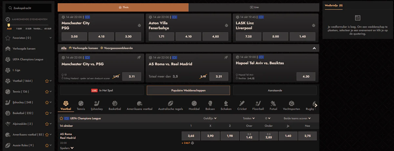Expand the Favorieten section
This screenshot has width=394, height=151.
coord(51,38)
